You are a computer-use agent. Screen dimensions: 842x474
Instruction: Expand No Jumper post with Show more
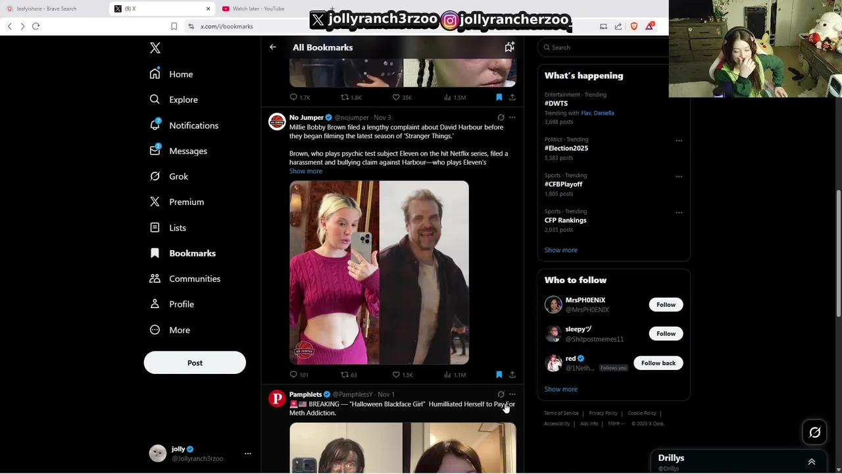[x=306, y=171]
